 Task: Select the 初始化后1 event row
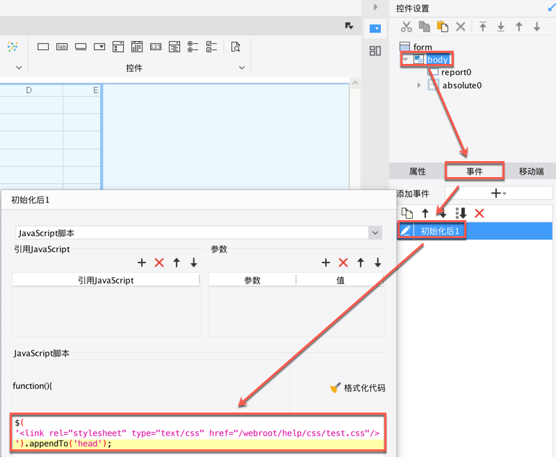475,231
